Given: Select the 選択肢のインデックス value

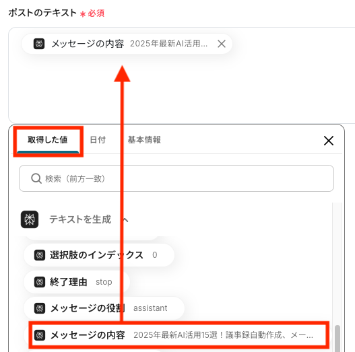Looking at the screenshot, I should (99, 255).
